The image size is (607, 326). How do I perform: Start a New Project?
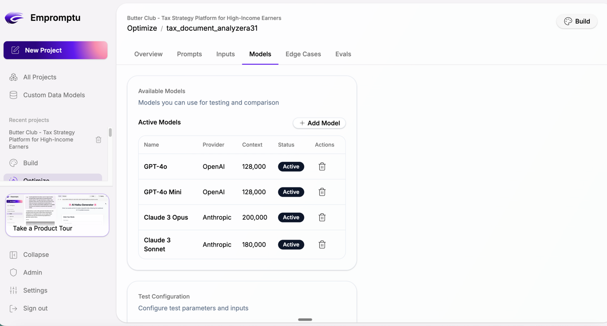click(x=56, y=51)
